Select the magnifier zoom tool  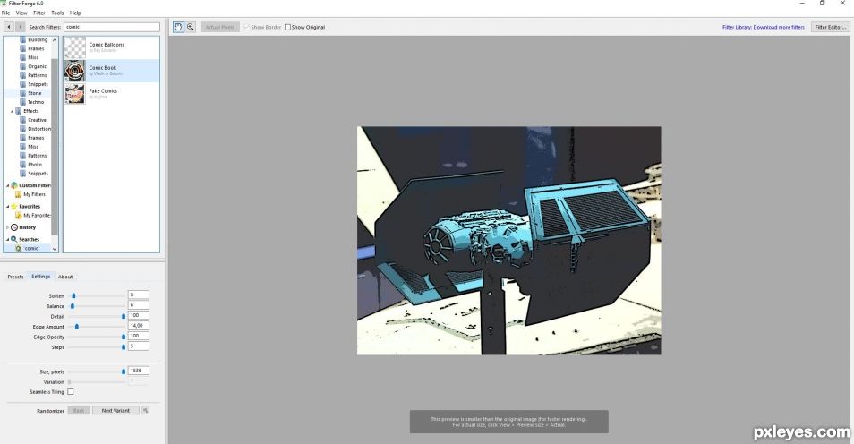click(190, 27)
